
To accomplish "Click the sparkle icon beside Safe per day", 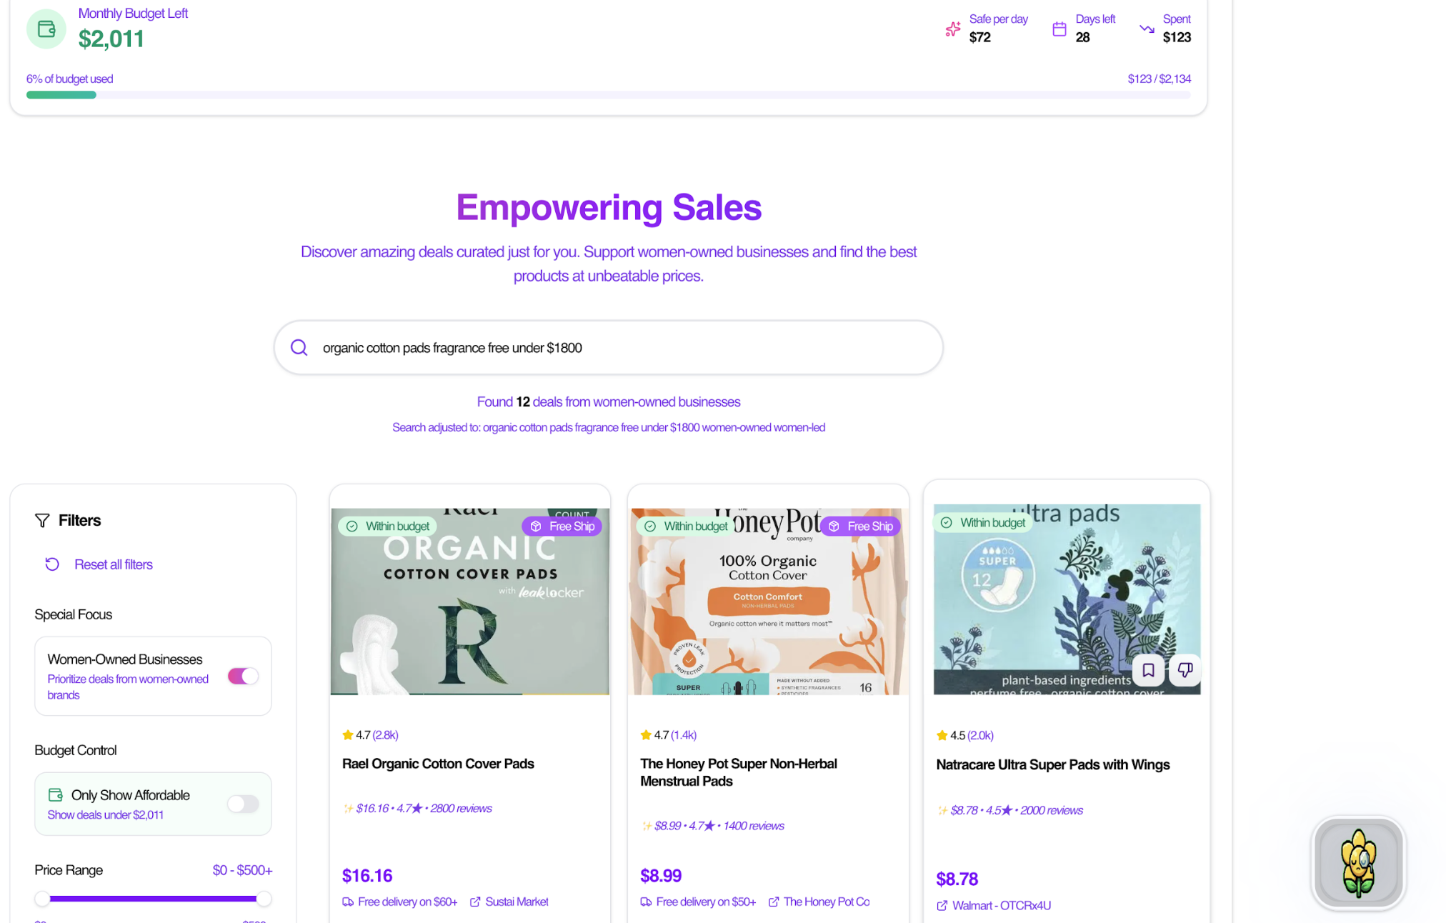I will click(952, 29).
